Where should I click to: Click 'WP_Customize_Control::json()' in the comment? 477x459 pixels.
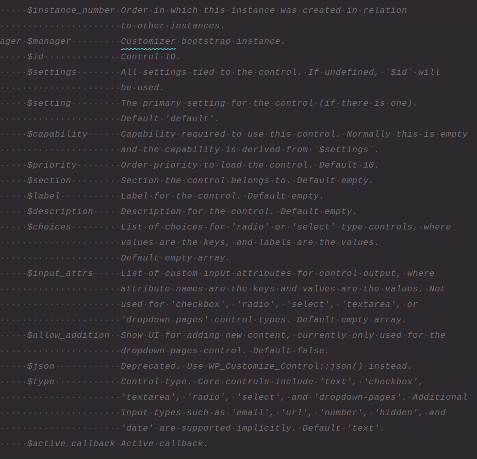tap(286, 366)
